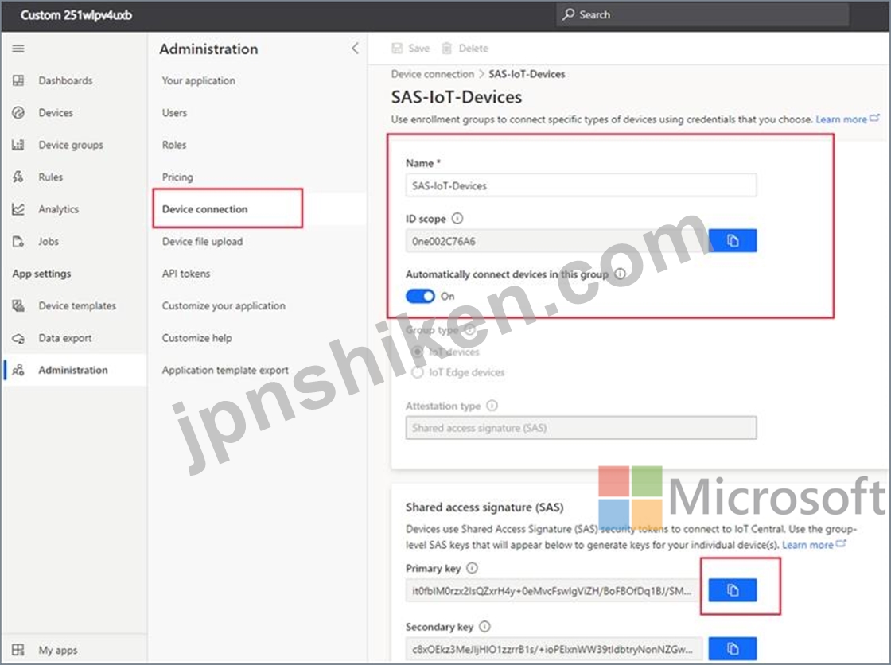Image resolution: width=891 pixels, height=665 pixels.
Task: Select API tokens in Administration
Action: [186, 274]
